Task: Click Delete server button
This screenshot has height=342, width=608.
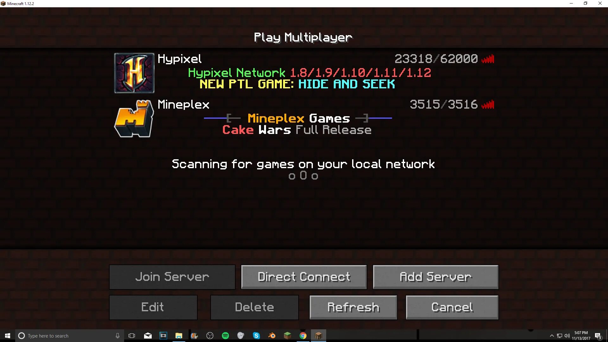Action: click(x=254, y=307)
